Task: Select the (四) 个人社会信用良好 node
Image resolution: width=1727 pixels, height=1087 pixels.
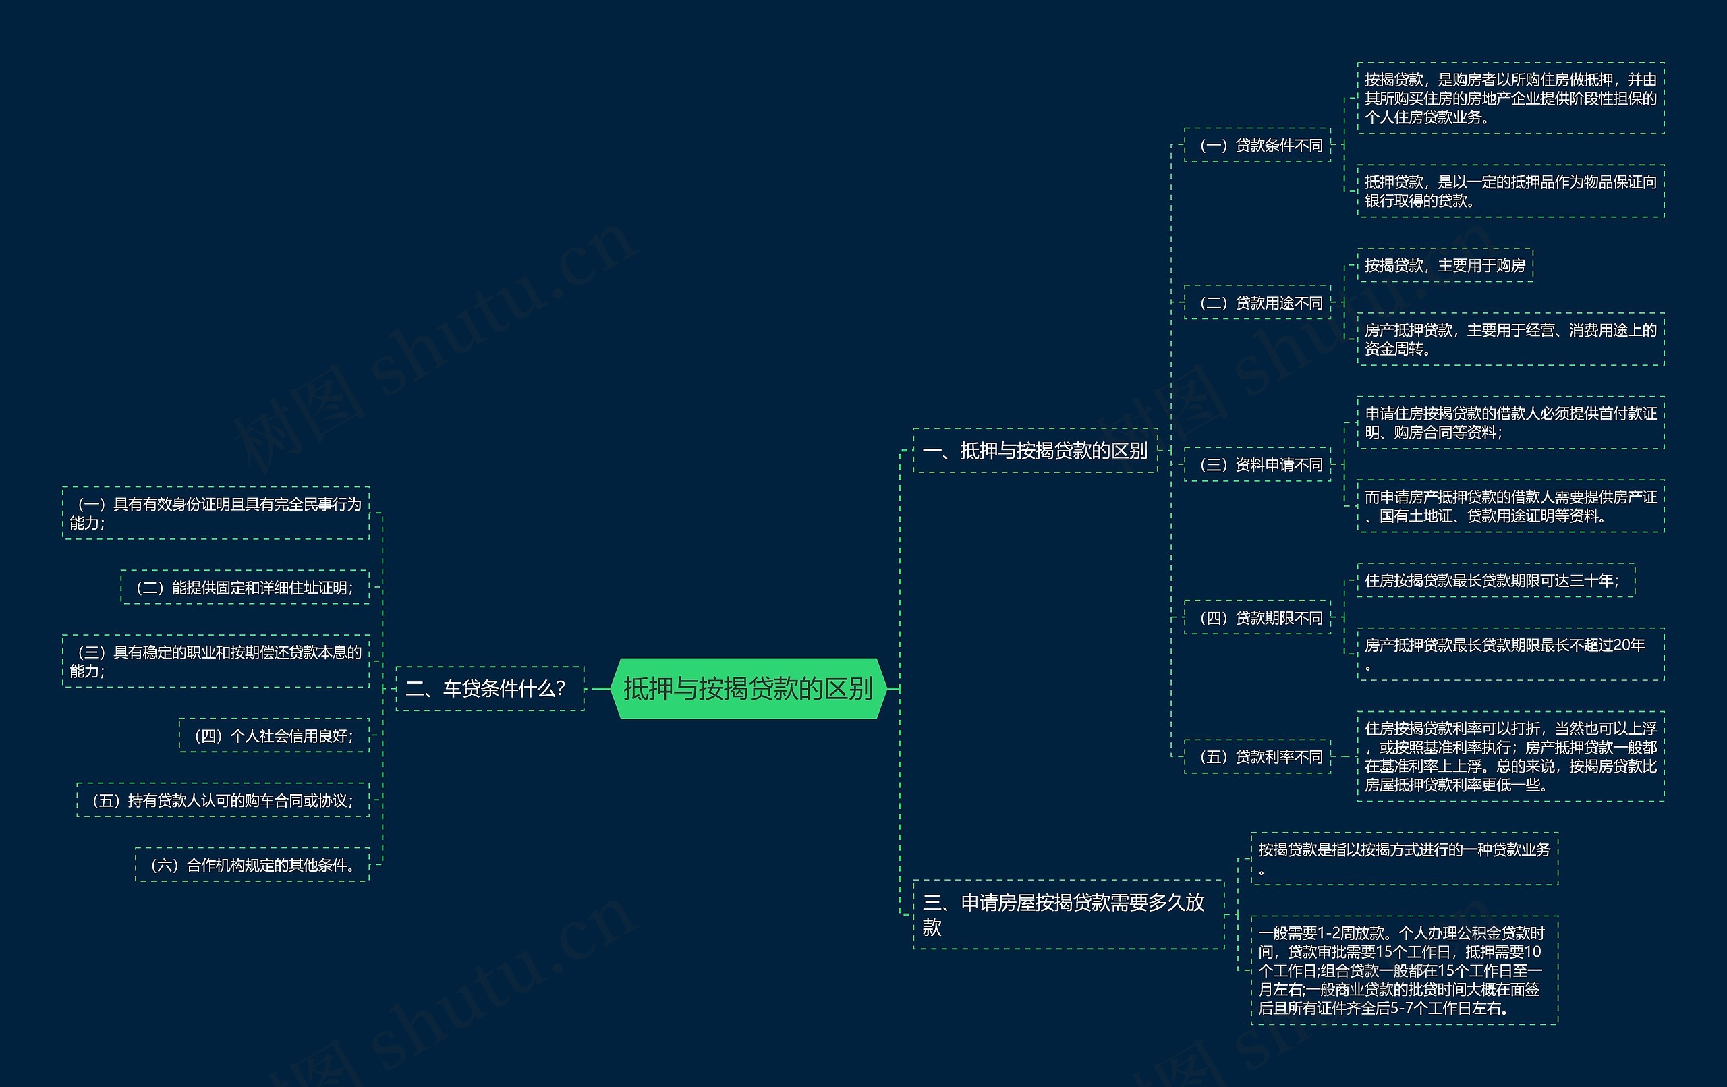Action: 274,735
